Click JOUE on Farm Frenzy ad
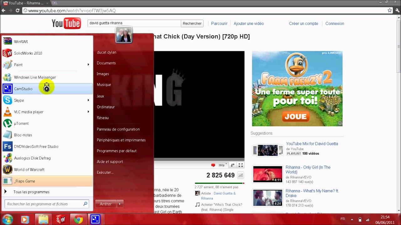Viewport: 401px width, 225px height. (x=295, y=117)
